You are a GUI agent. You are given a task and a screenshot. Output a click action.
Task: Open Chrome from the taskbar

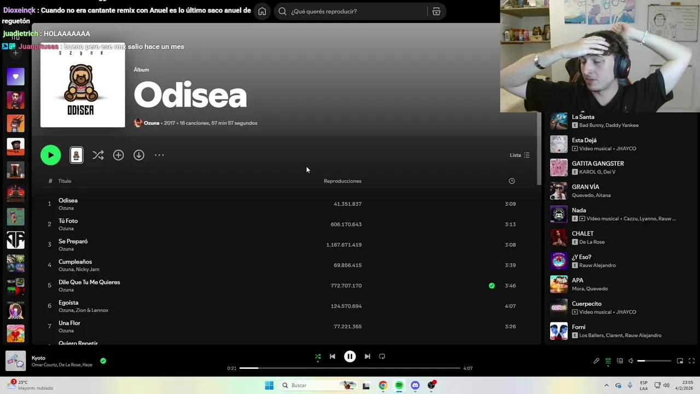383,385
